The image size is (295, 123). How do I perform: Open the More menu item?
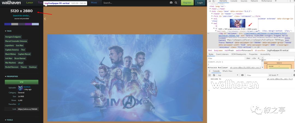pyautogui.click(x=94, y=3)
